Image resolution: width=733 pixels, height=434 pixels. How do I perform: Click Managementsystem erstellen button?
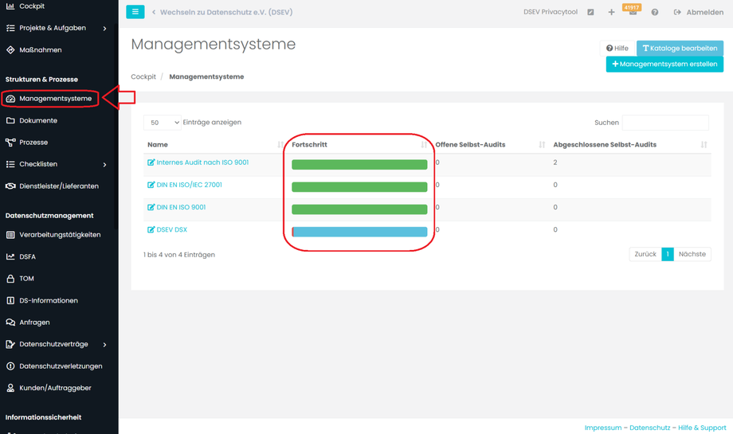664,64
